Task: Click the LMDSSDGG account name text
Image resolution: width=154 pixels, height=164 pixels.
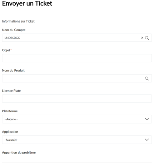Action: click(12, 38)
